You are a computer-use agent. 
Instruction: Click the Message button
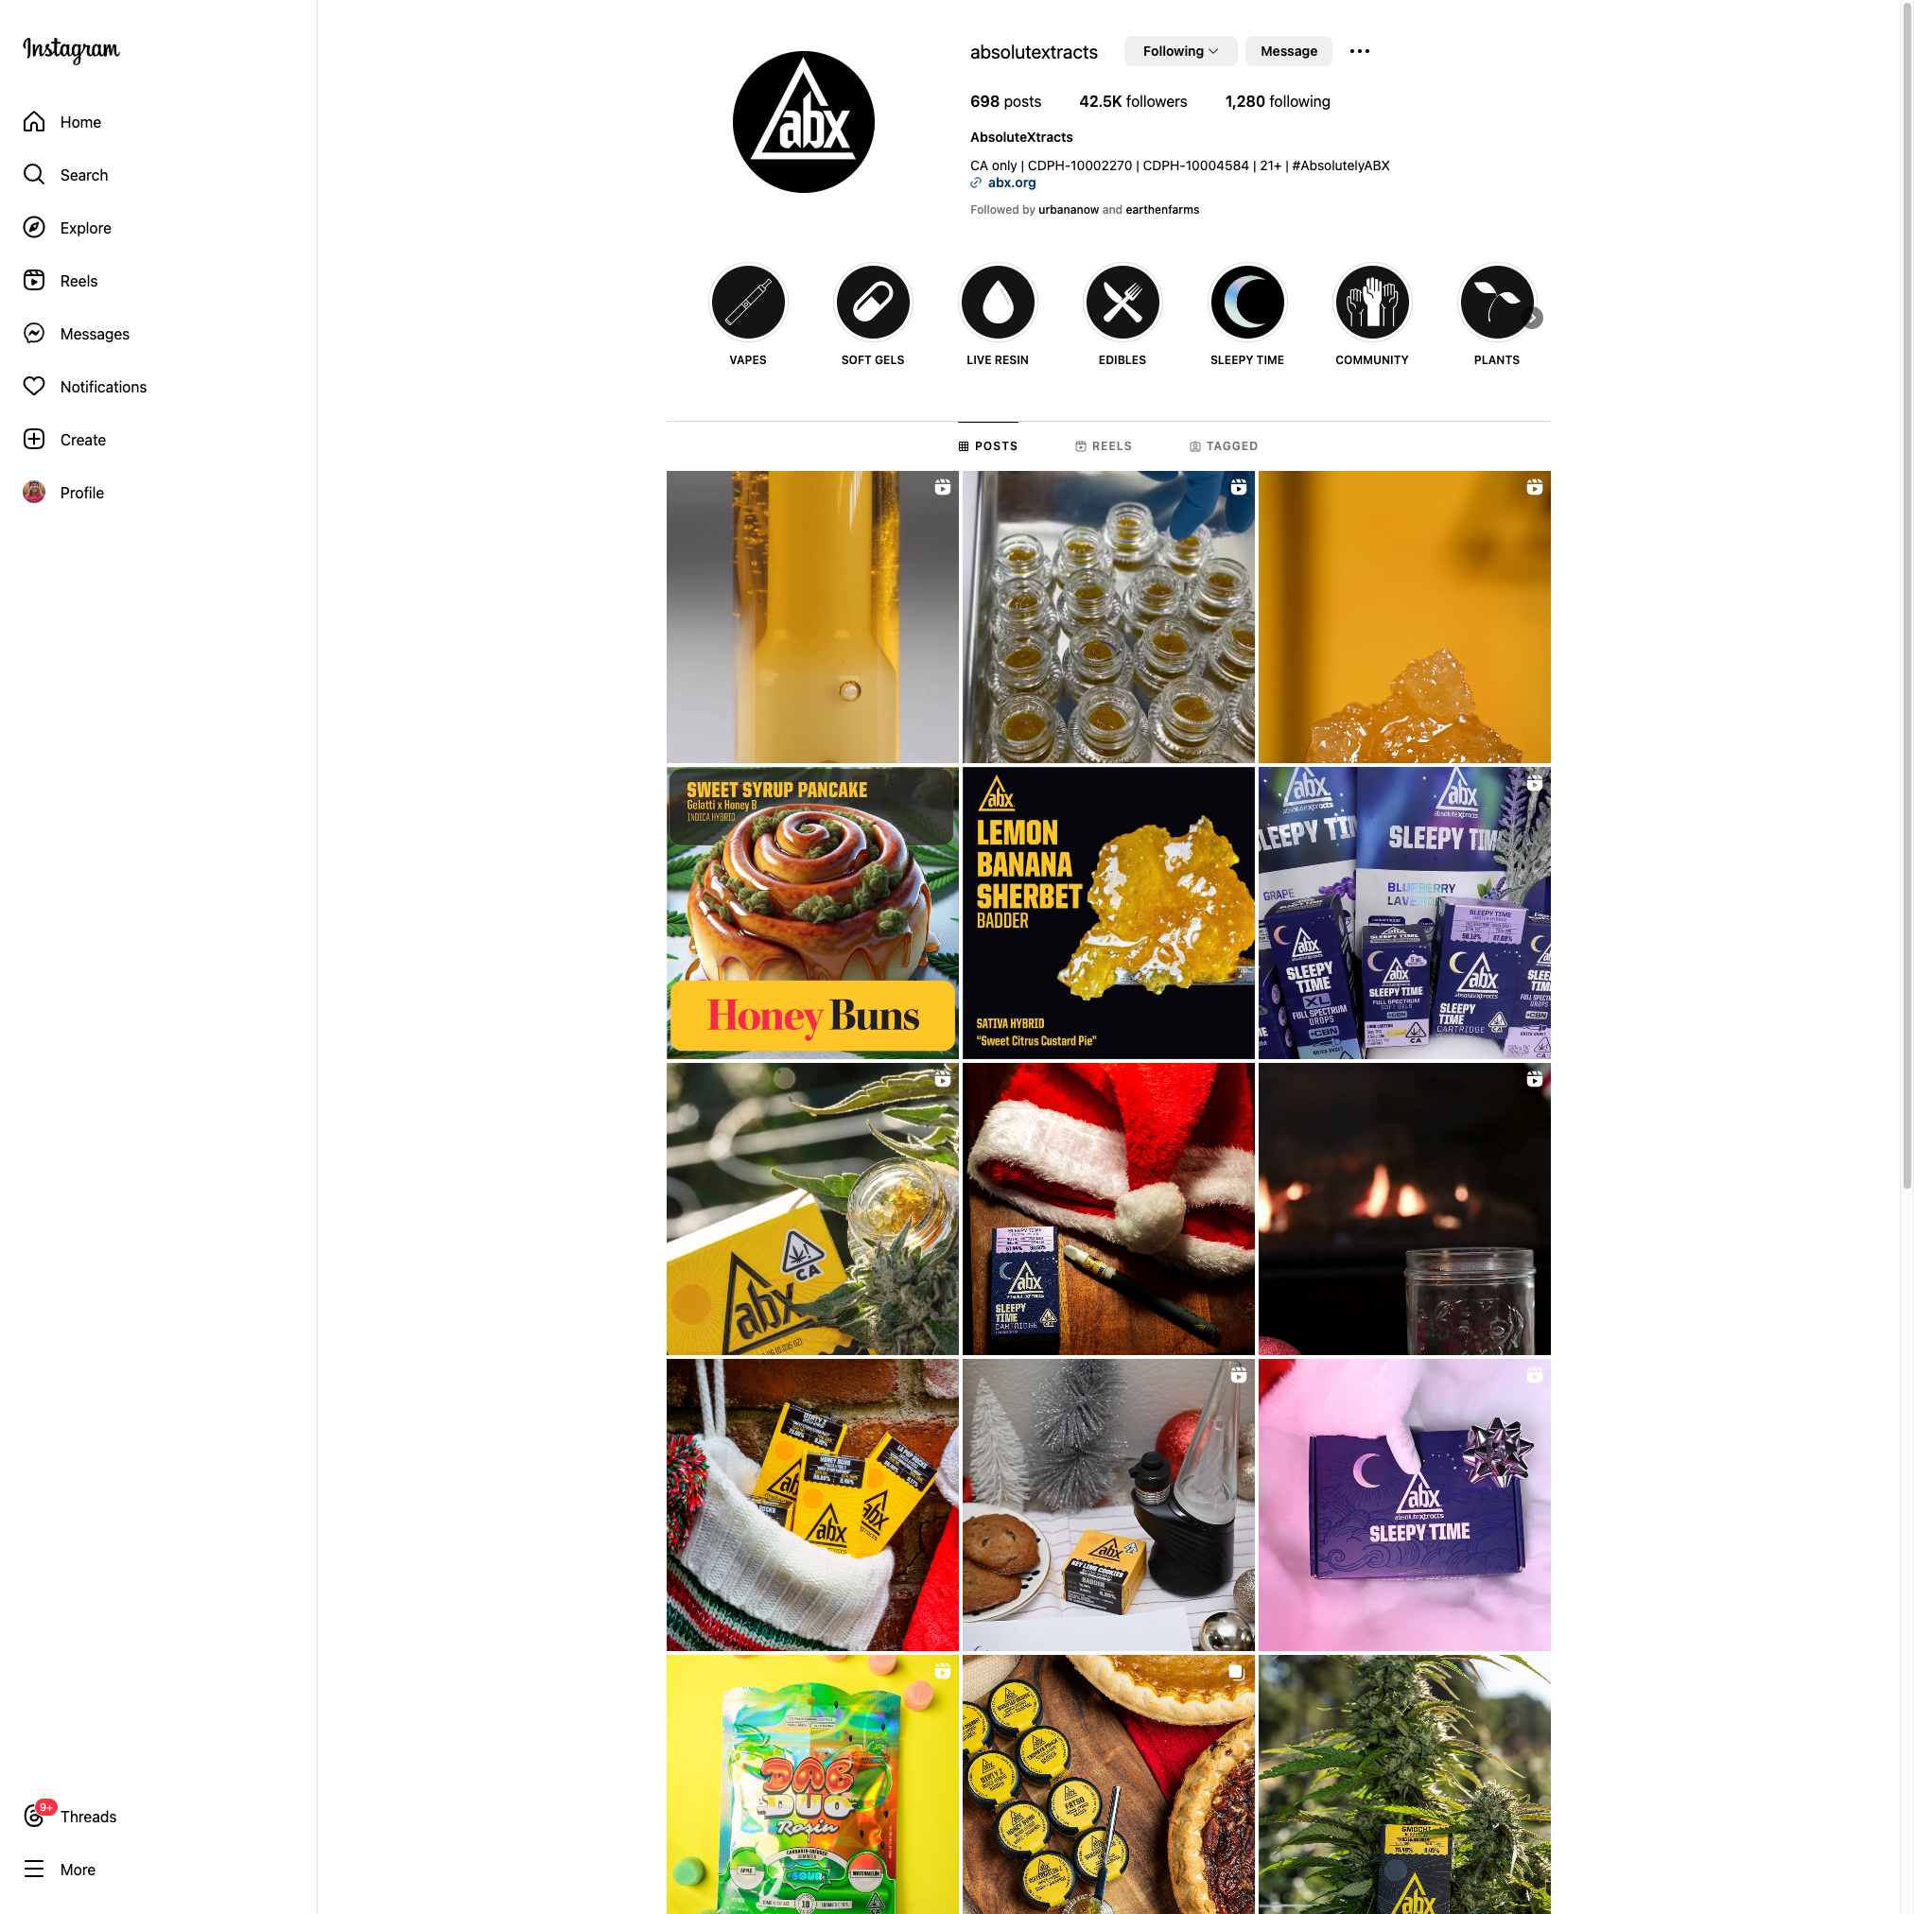point(1288,51)
